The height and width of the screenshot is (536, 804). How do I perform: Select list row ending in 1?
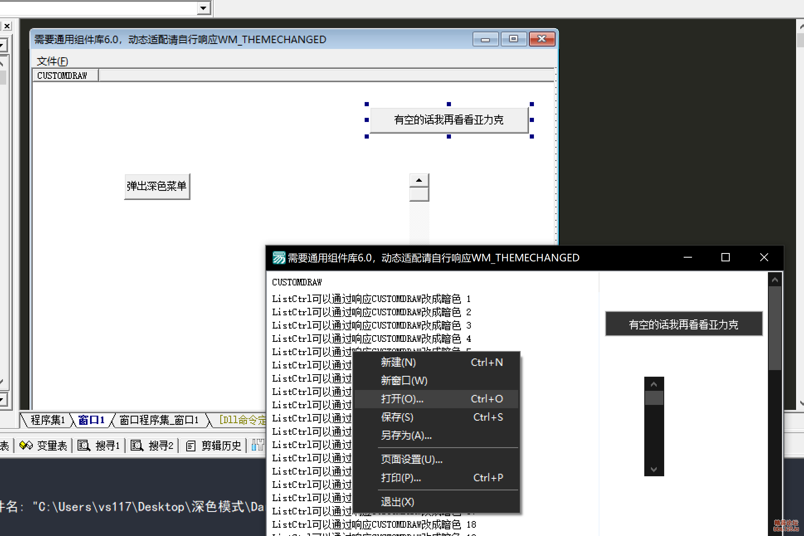[x=371, y=299]
